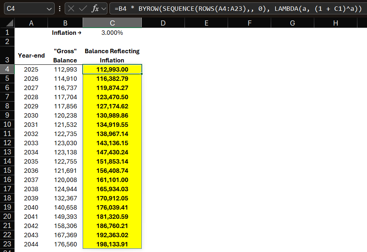Viewport: 367px width, 252px height.
Task: Click the Name Box showing C4
Action: [29, 9]
